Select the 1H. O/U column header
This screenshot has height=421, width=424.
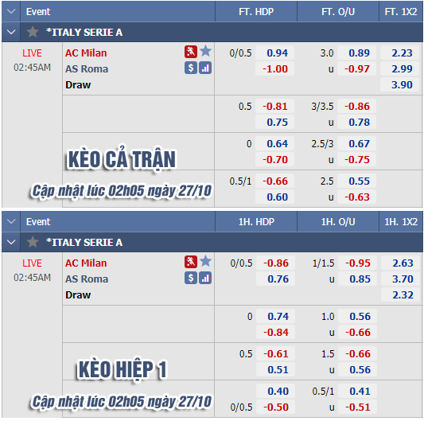338,222
